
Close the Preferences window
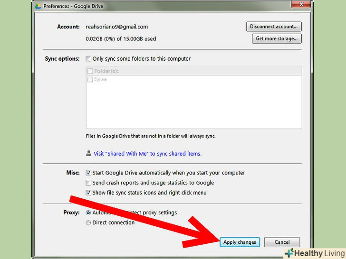tap(301, 4)
